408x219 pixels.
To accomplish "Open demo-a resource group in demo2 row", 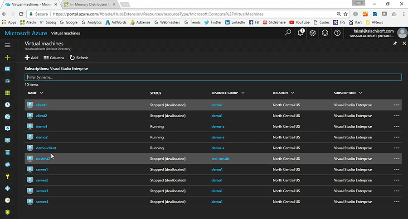I will (218, 137).
